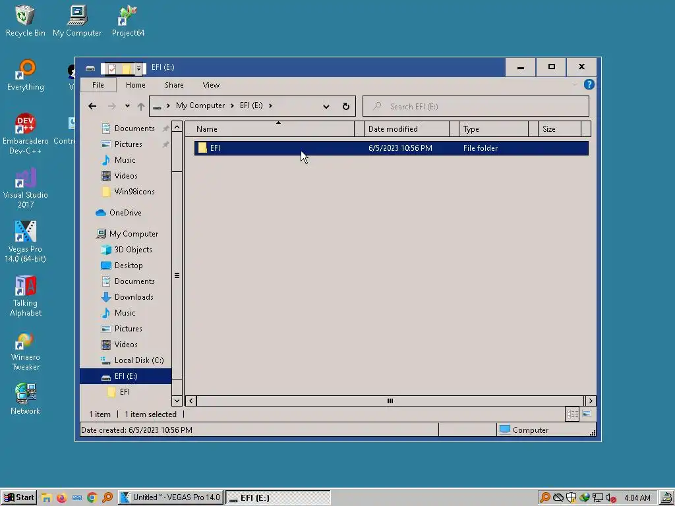Sort by the Type column header

(494, 129)
